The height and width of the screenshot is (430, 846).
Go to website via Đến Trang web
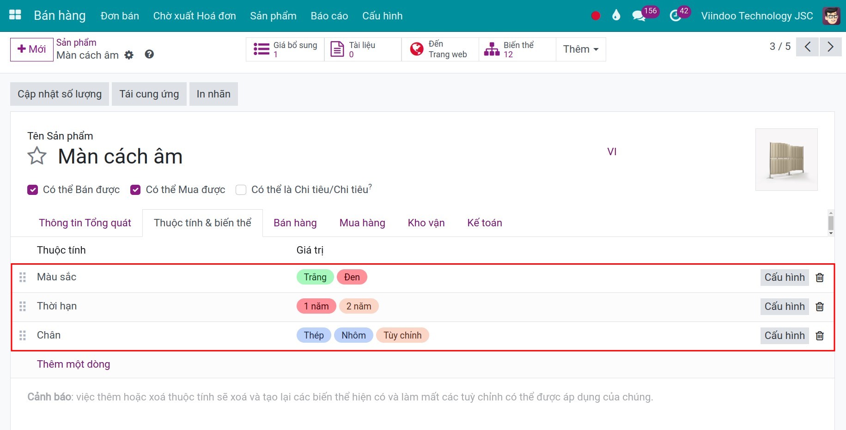pyautogui.click(x=440, y=49)
